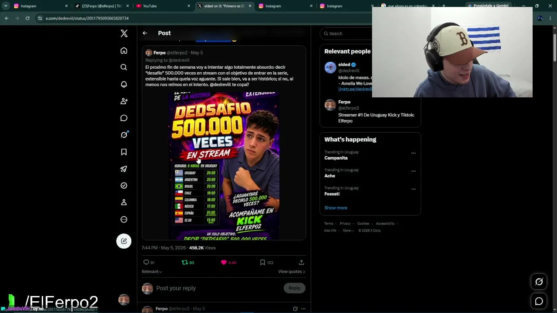
Task: Click the Cookies footer link
Action: tap(363, 223)
